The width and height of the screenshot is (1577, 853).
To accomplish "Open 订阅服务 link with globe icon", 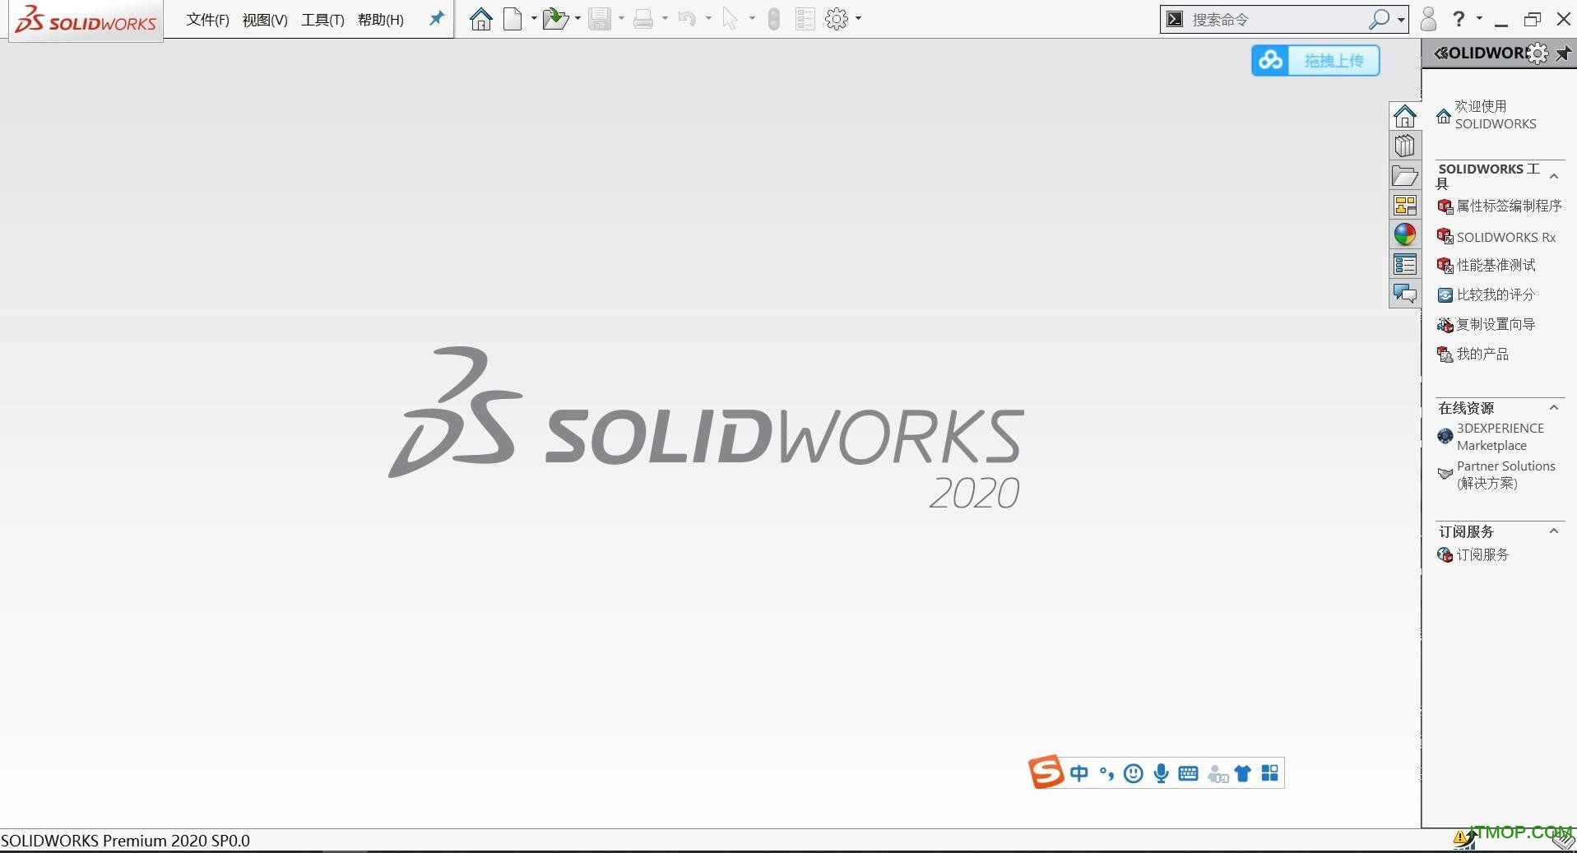I will click(x=1473, y=554).
